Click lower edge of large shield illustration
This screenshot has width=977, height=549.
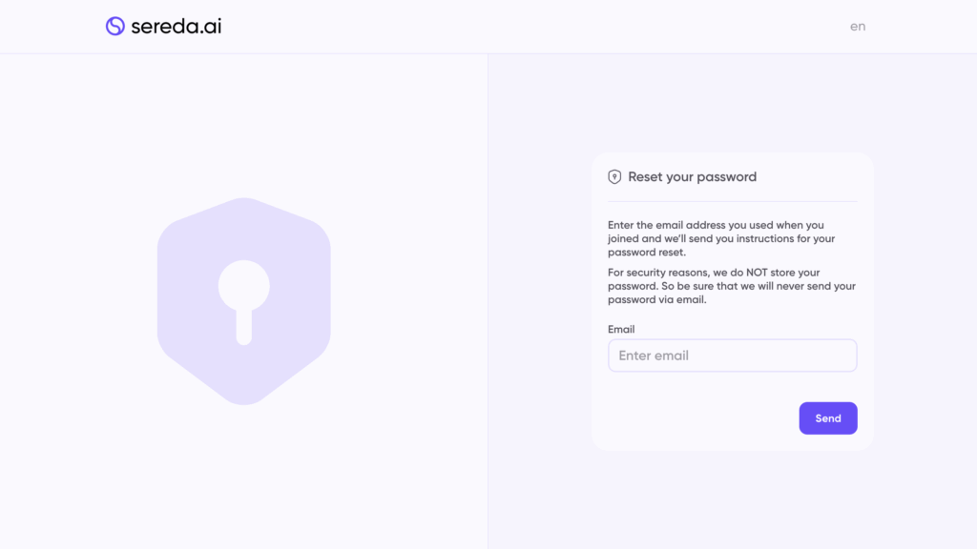click(x=244, y=400)
